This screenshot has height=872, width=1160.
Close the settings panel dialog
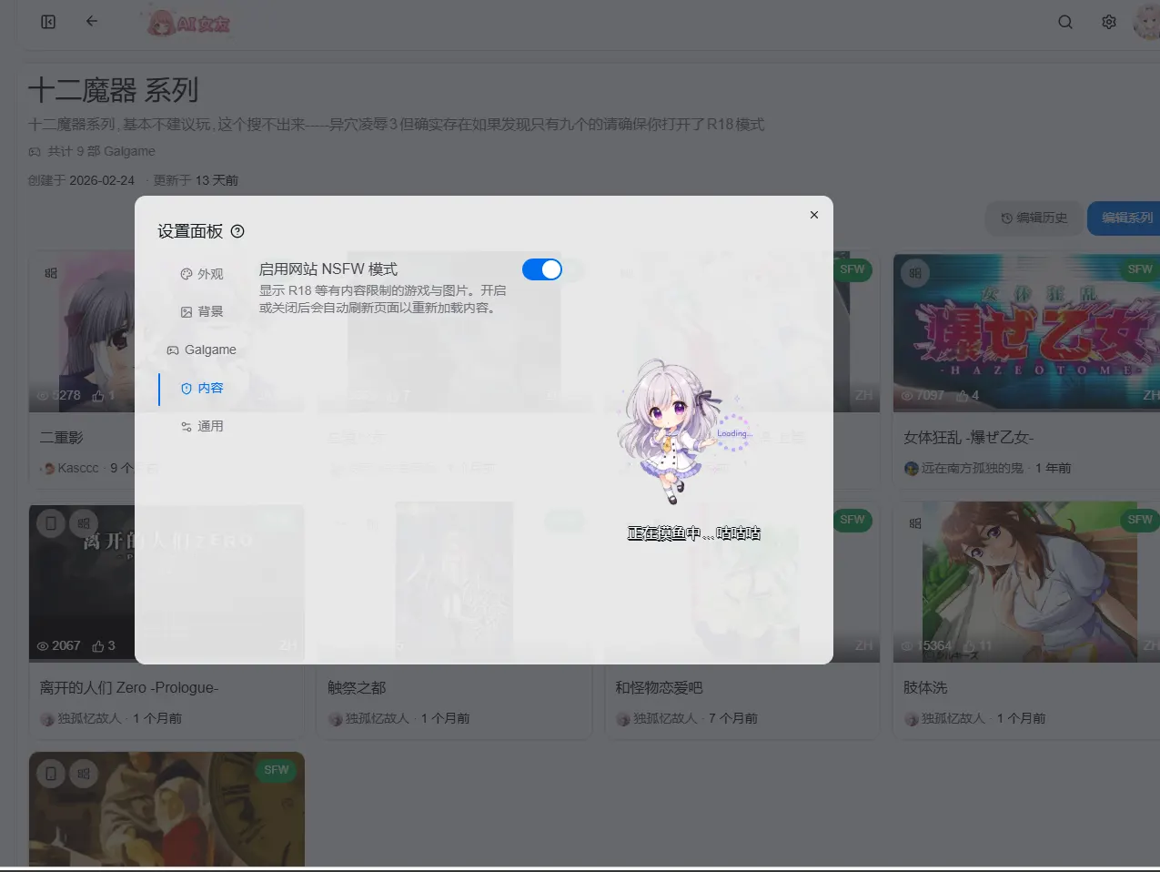tap(814, 215)
